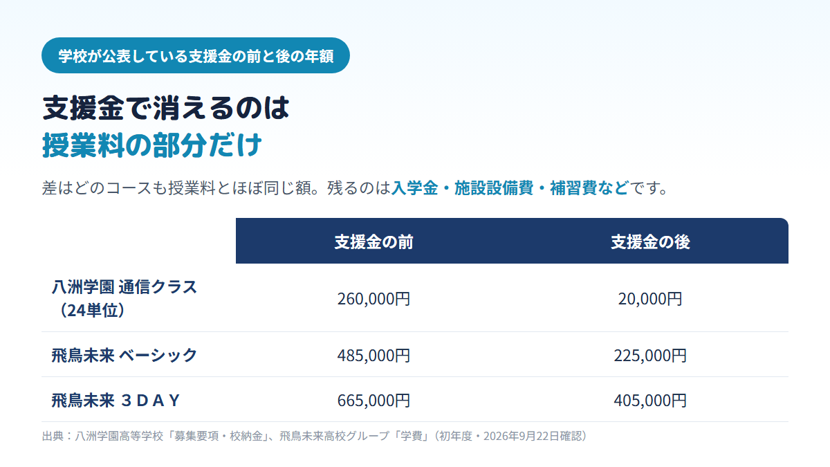Click the 260,000円 cell

(x=373, y=299)
